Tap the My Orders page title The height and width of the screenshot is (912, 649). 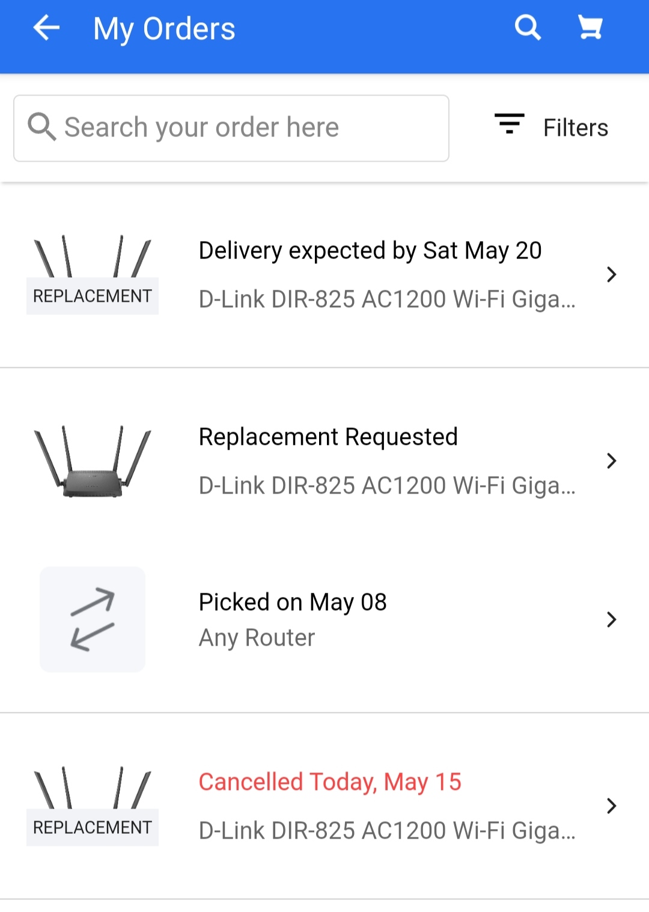click(x=164, y=29)
